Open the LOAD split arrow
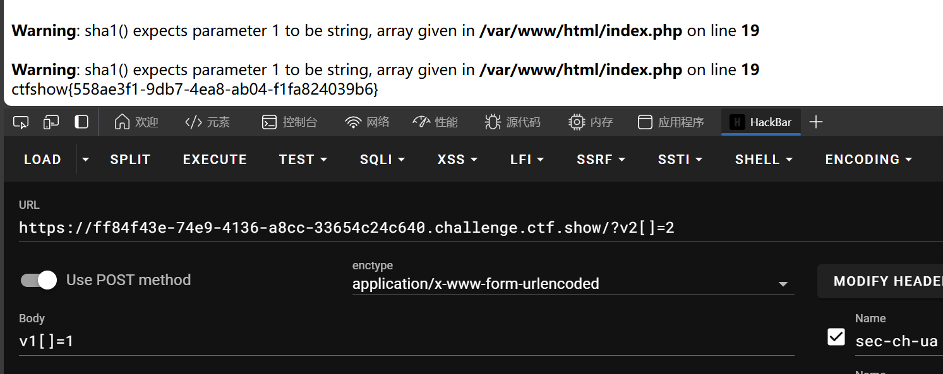This screenshot has height=374, width=943. coord(85,160)
